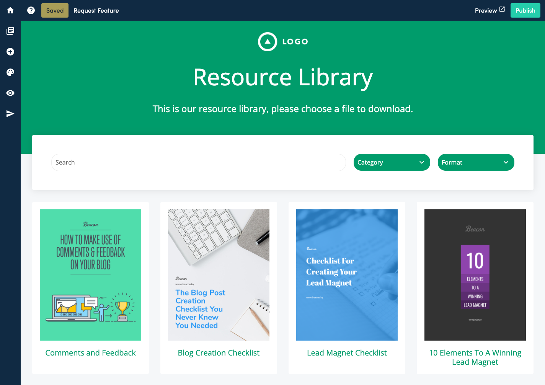Click the circular LOGO icon in the header
The height and width of the screenshot is (385, 545).
point(268,41)
